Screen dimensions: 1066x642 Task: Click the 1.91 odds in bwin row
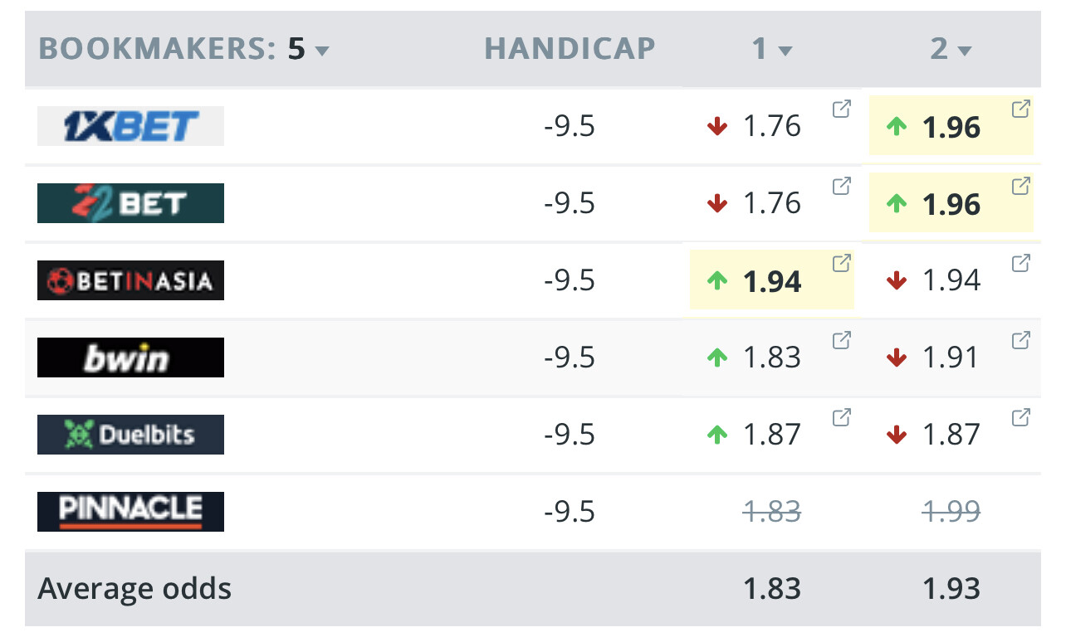click(x=951, y=357)
